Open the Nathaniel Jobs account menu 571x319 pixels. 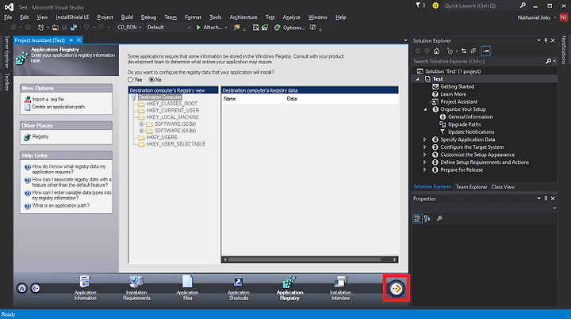(536, 17)
